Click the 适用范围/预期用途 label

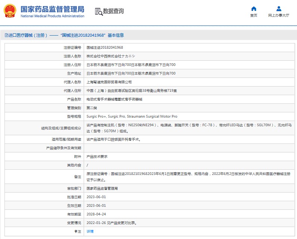(66, 139)
